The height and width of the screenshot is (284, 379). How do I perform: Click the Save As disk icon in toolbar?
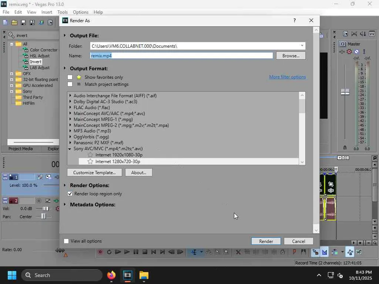[x=32, y=23]
